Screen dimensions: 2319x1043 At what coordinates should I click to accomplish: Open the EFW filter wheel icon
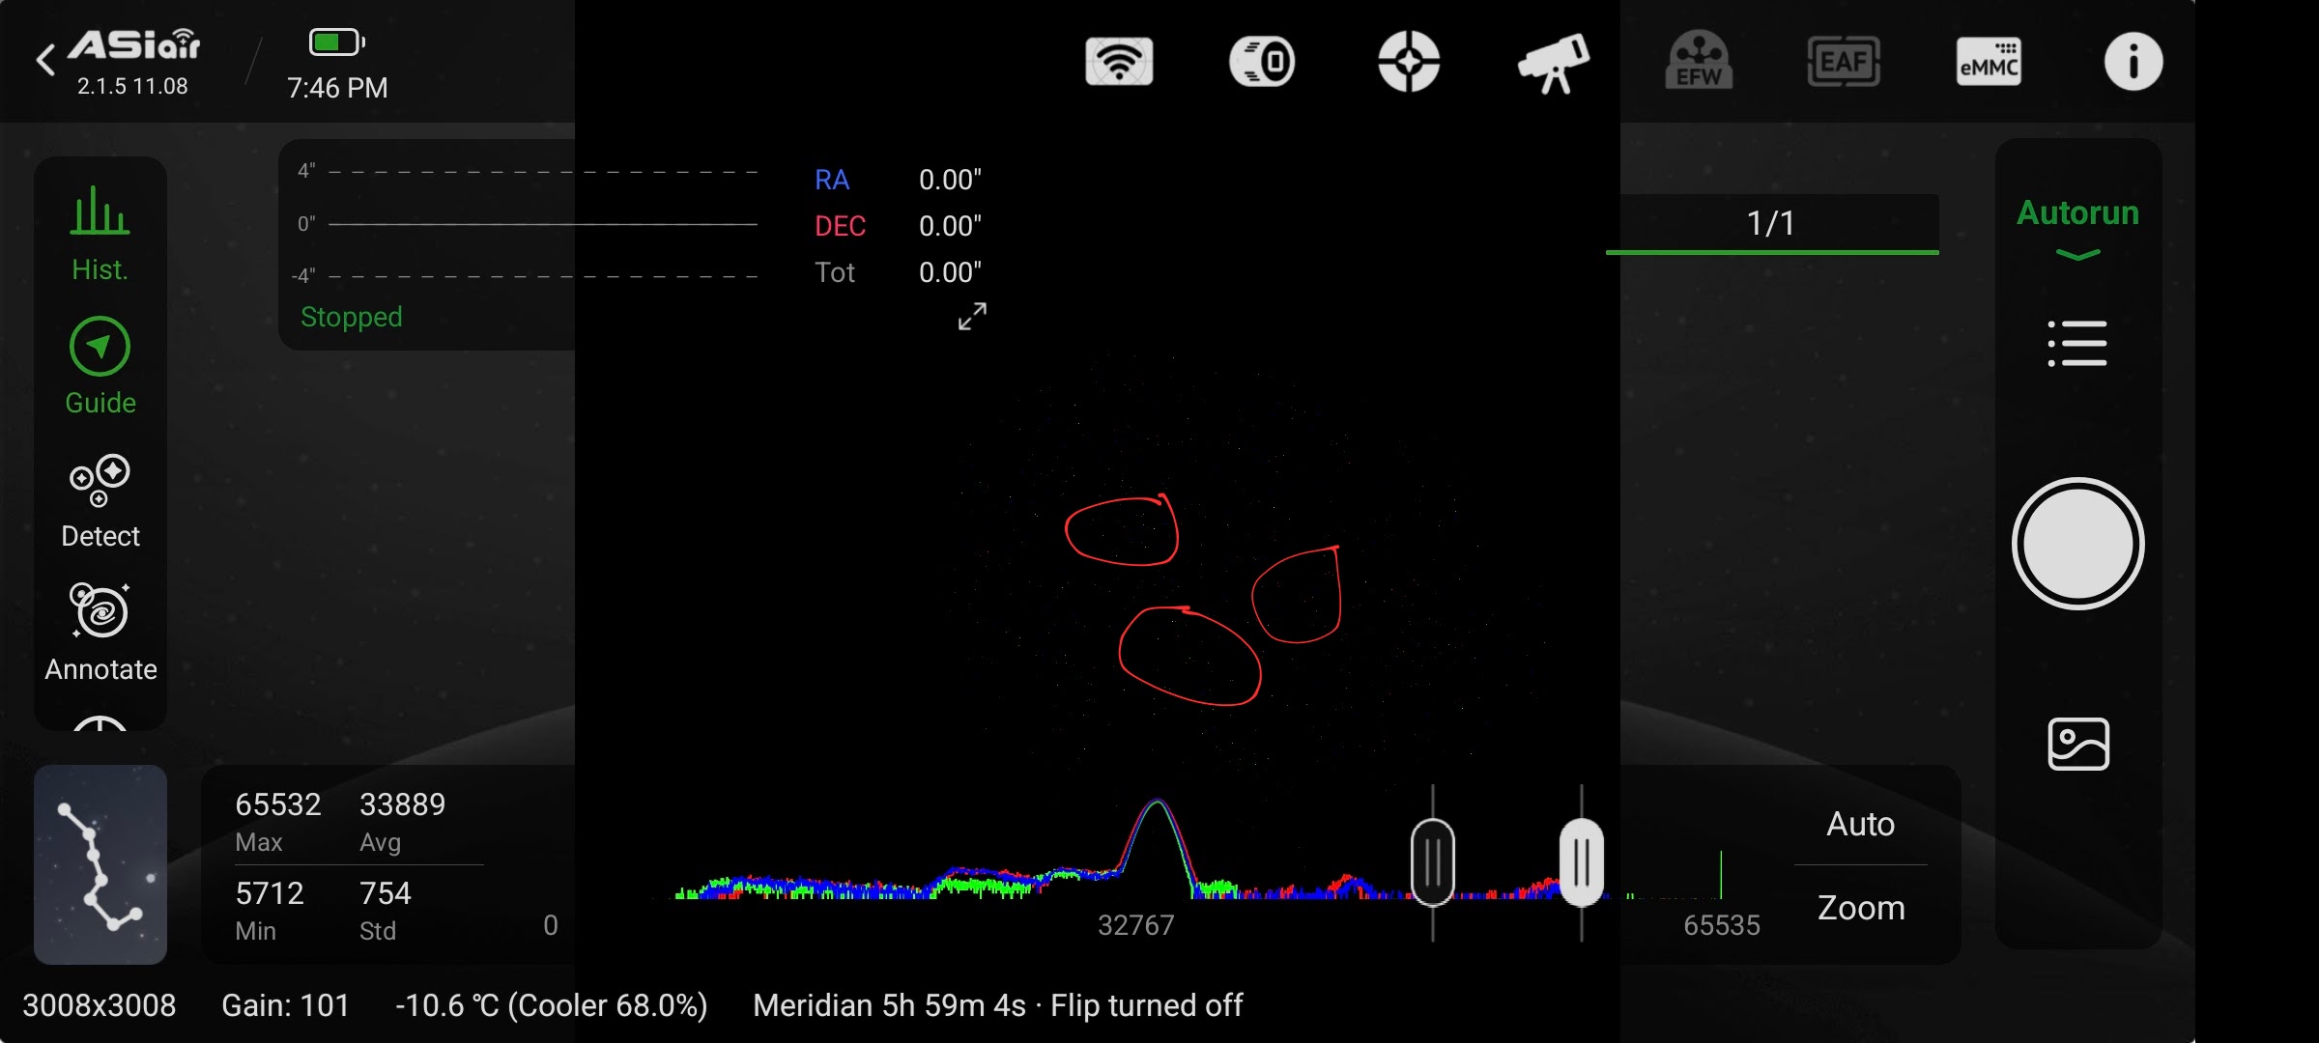coord(1699,61)
